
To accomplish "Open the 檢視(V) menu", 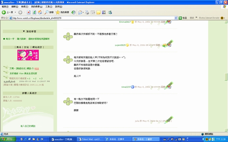I will coord(25,7).
